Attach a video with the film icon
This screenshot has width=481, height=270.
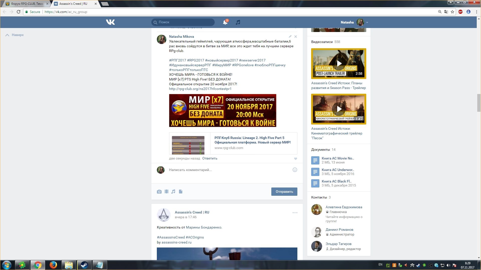pyautogui.click(x=166, y=191)
